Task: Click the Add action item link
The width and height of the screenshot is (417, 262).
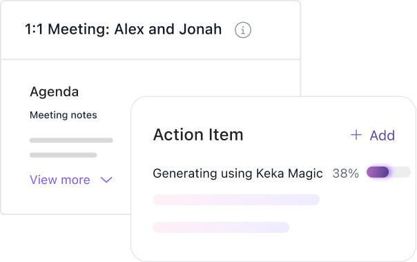Action: tap(373, 135)
